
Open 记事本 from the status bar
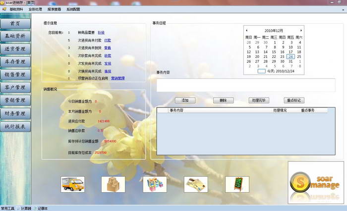coord(41,209)
